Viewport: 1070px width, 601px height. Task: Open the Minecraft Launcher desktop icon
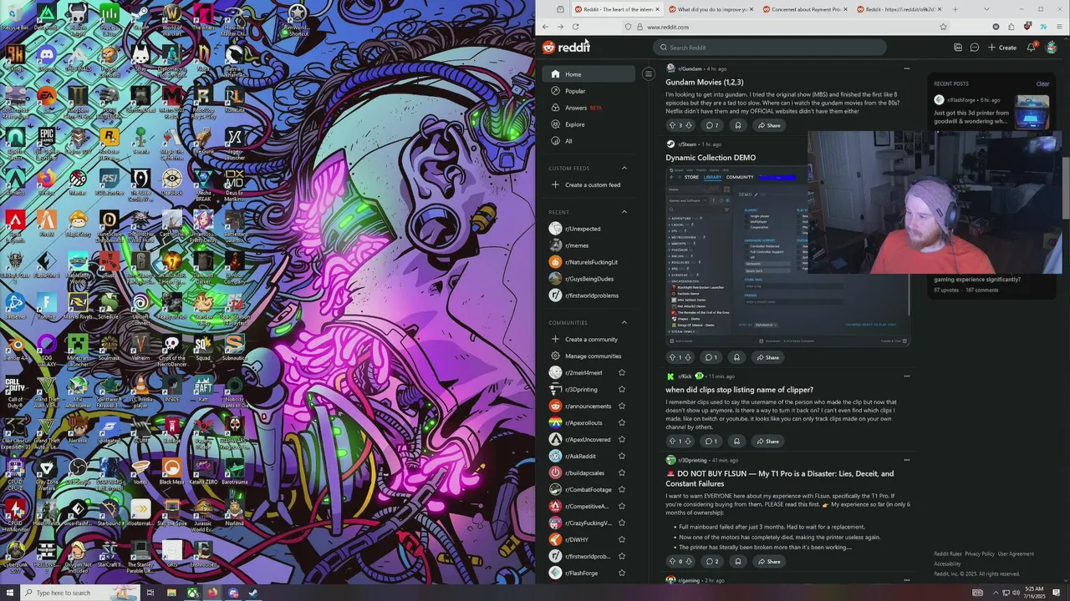tap(78, 350)
